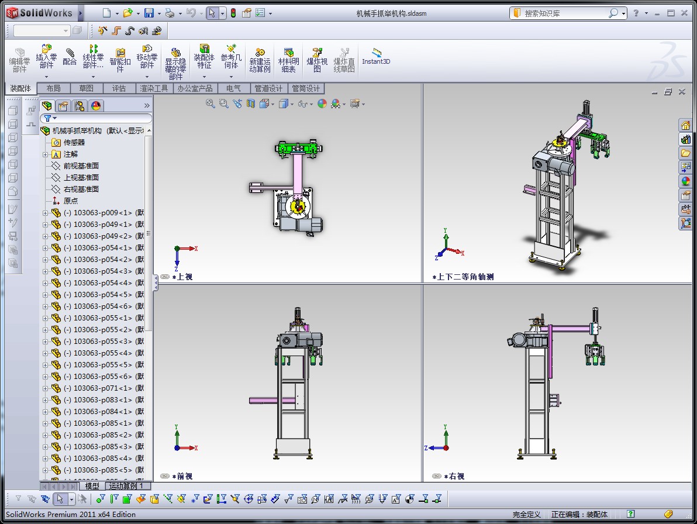Open the 插入零部件 dropdown arrow
697x524 pixels.
click(x=46, y=77)
